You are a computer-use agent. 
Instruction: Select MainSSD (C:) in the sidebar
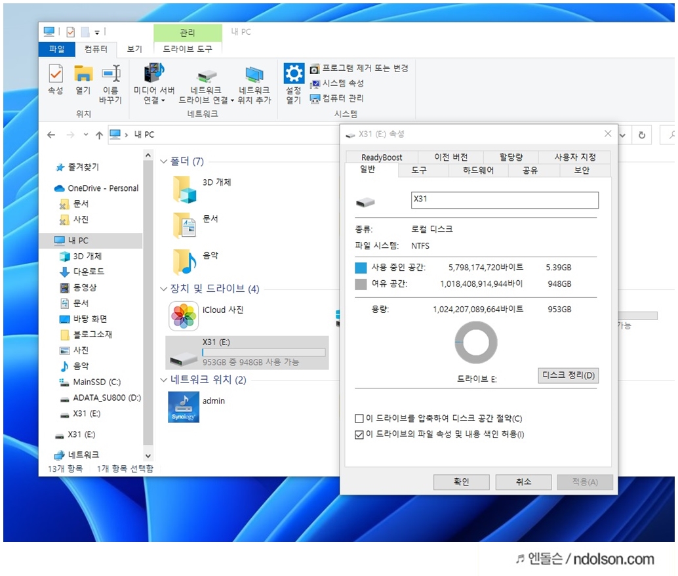pyautogui.click(x=90, y=382)
